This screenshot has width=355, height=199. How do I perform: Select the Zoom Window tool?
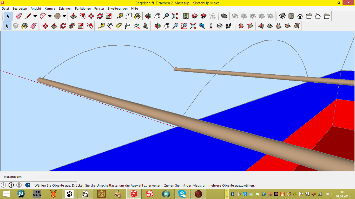[184, 26]
